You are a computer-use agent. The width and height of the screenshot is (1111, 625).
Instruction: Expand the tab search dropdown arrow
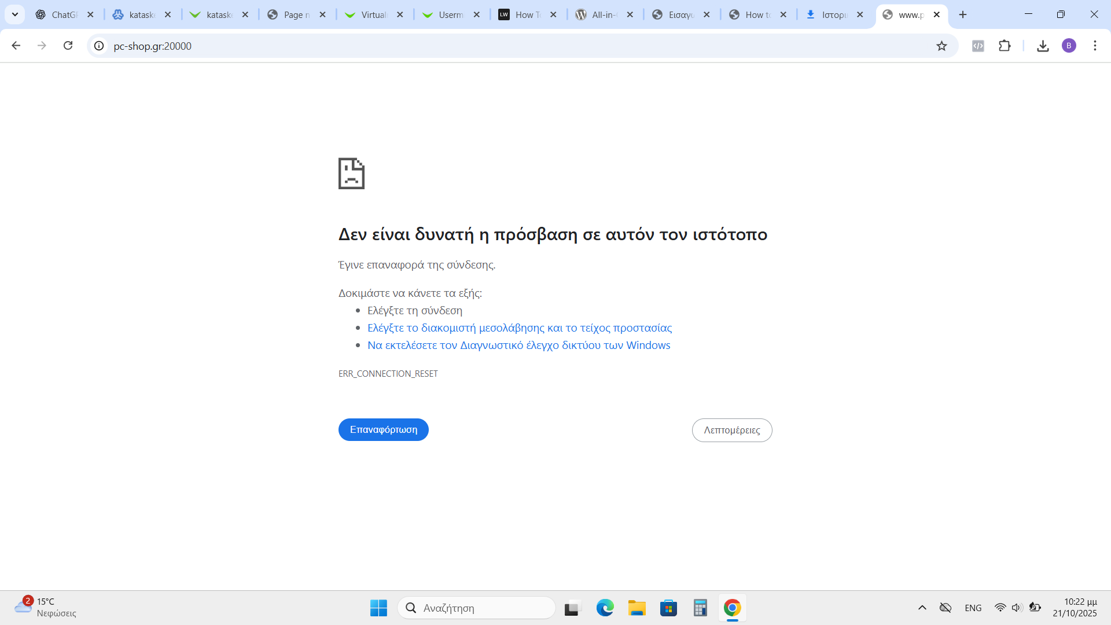[15, 14]
